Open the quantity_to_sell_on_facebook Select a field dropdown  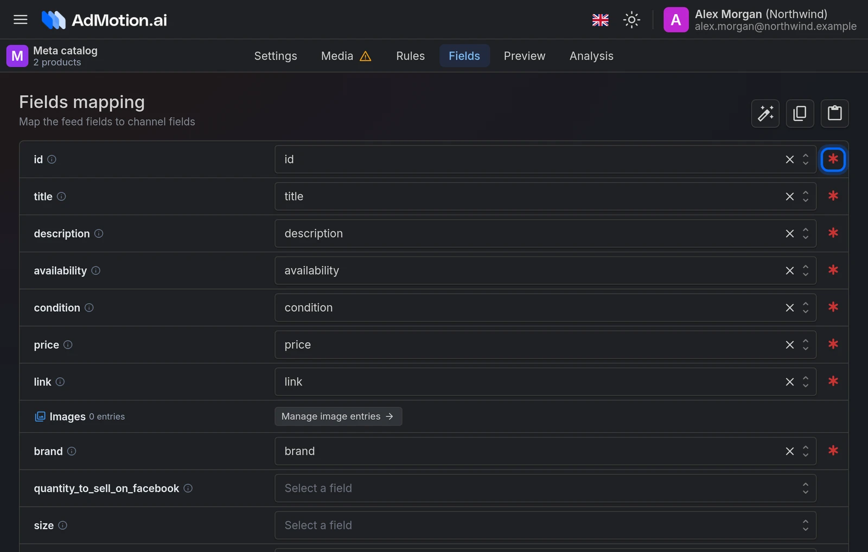coord(545,488)
